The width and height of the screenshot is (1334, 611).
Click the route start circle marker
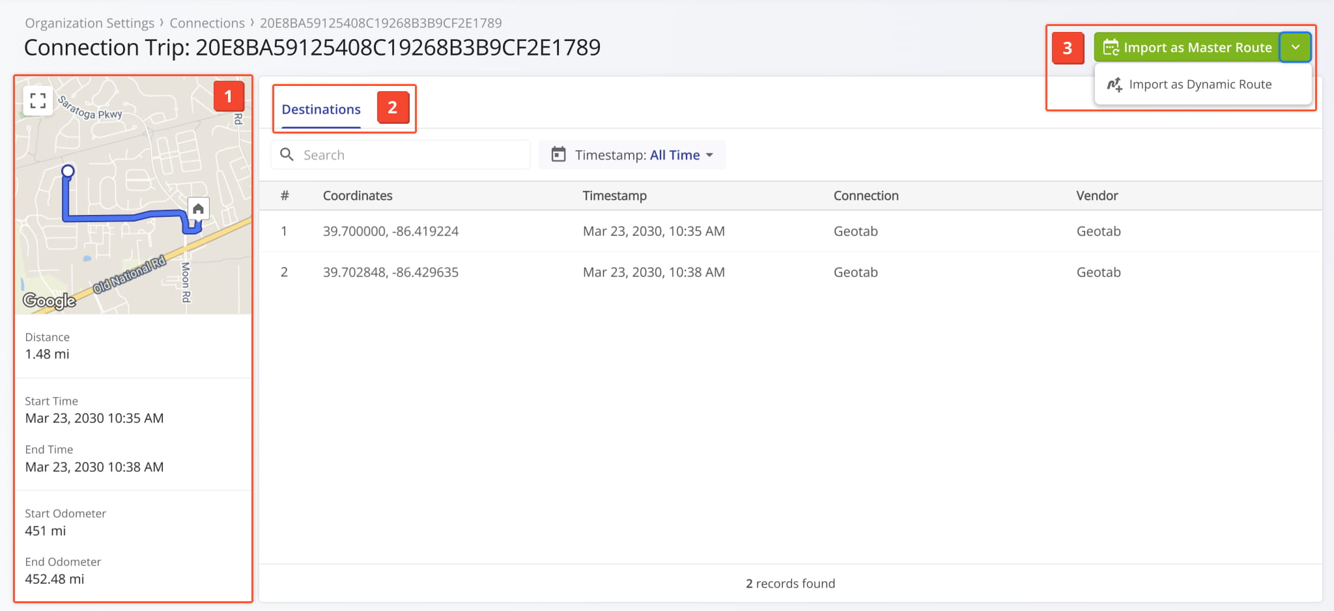(68, 171)
